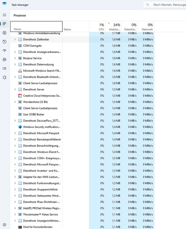Screen dimensions: 186x229
Task: Open App history from the sidebar
Action: 4,42
